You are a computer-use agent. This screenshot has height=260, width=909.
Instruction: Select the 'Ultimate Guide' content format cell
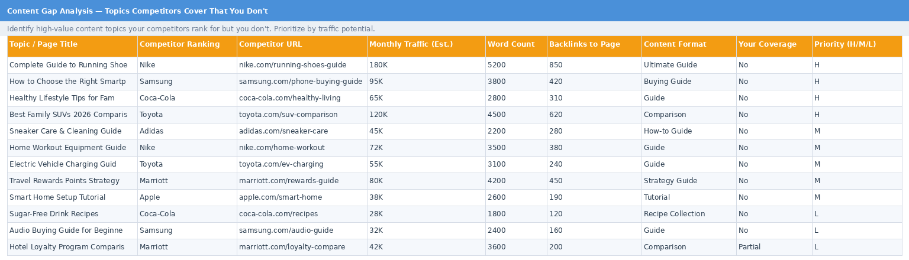point(689,65)
